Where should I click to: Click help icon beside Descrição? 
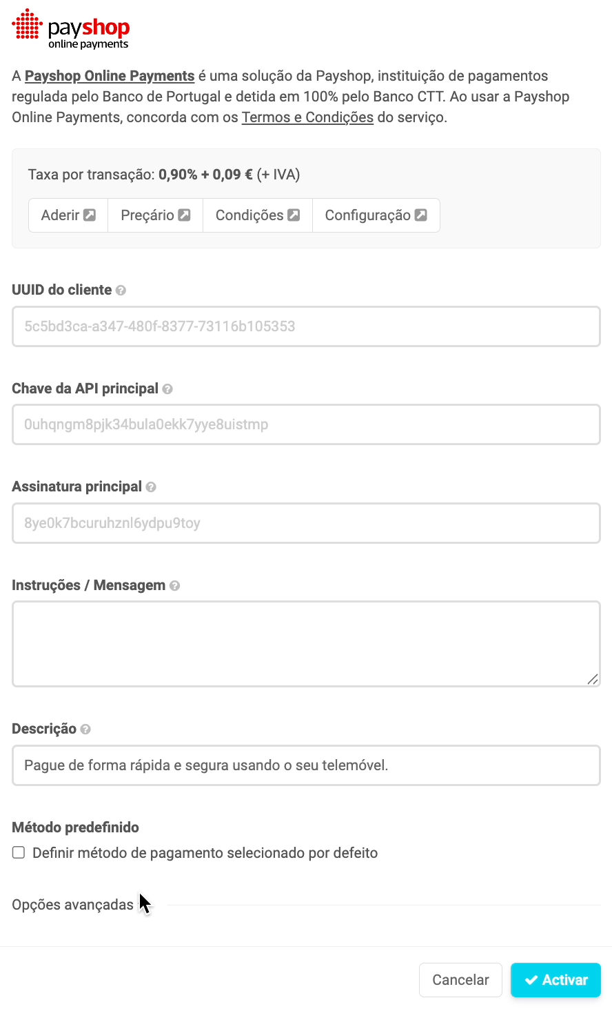tap(85, 729)
